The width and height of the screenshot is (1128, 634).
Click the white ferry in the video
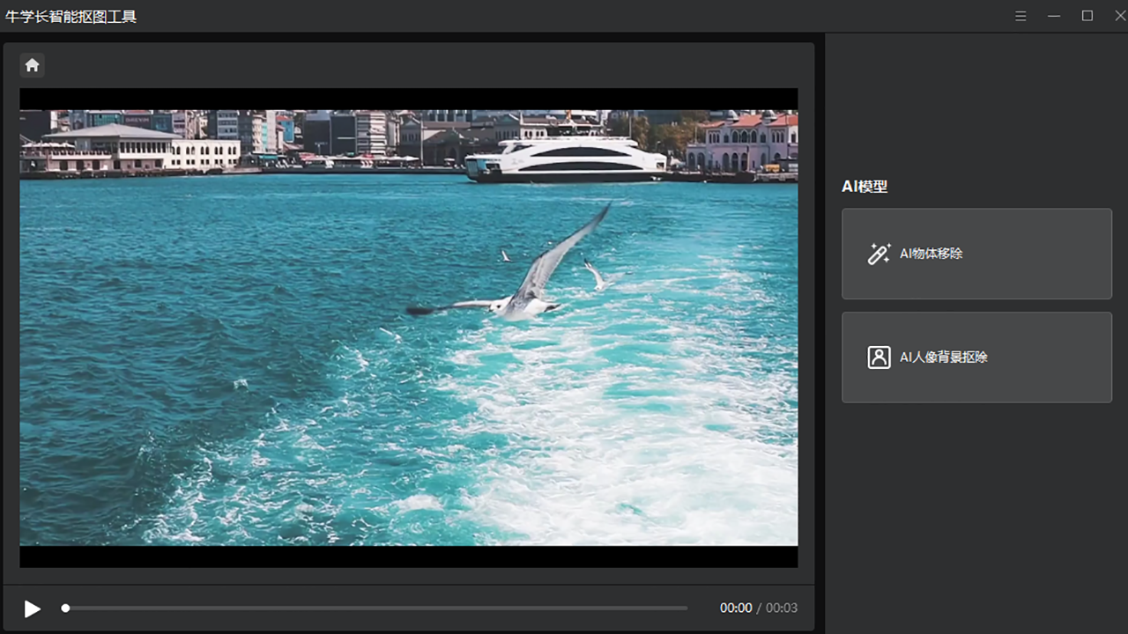566,158
